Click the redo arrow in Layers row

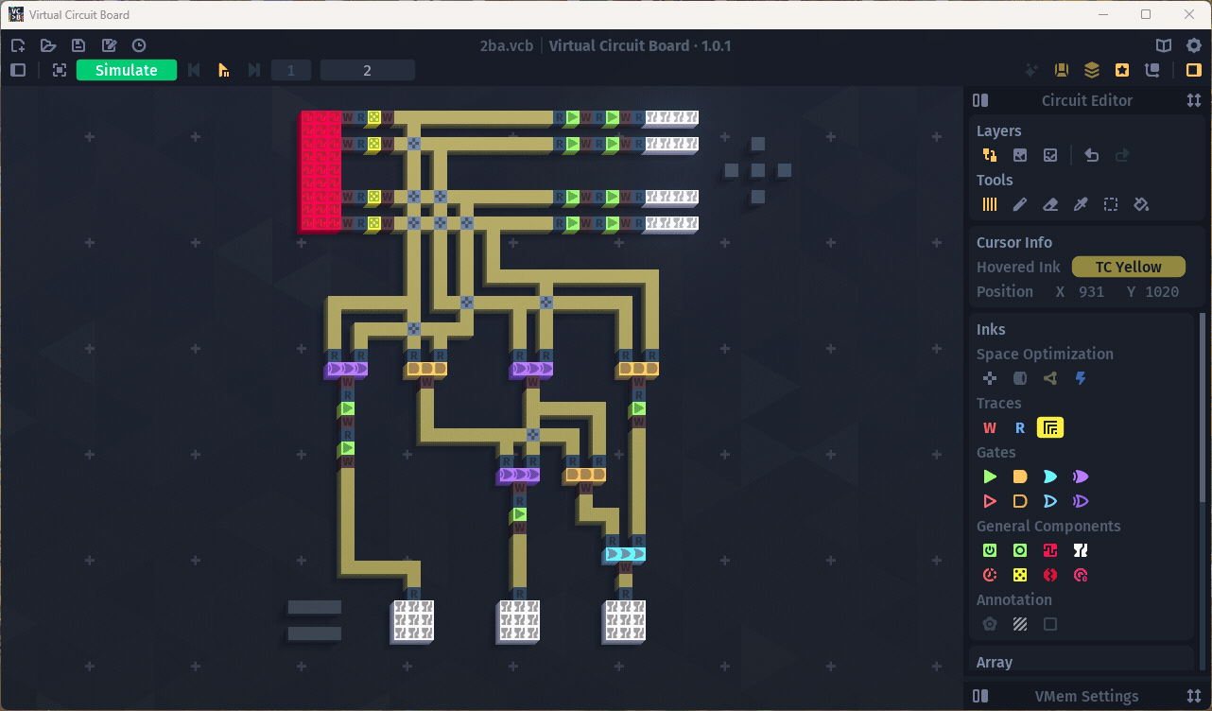click(x=1122, y=155)
